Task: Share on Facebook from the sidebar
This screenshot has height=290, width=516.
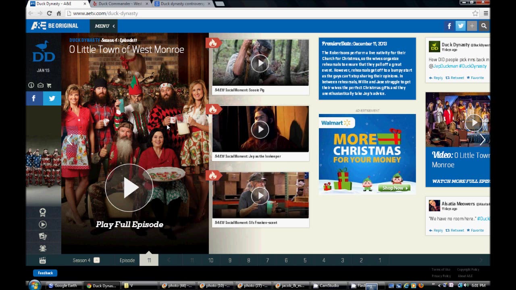Action: tap(34, 98)
